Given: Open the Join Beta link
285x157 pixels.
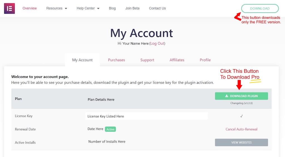Looking at the screenshot, I should [132, 8].
